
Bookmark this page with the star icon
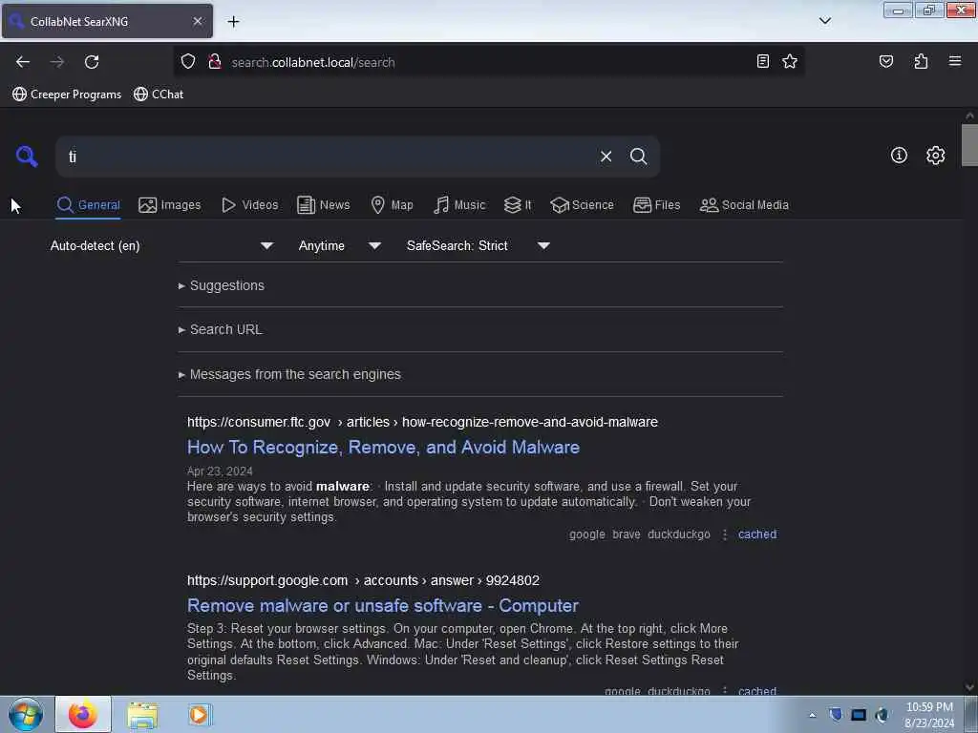[x=790, y=62]
